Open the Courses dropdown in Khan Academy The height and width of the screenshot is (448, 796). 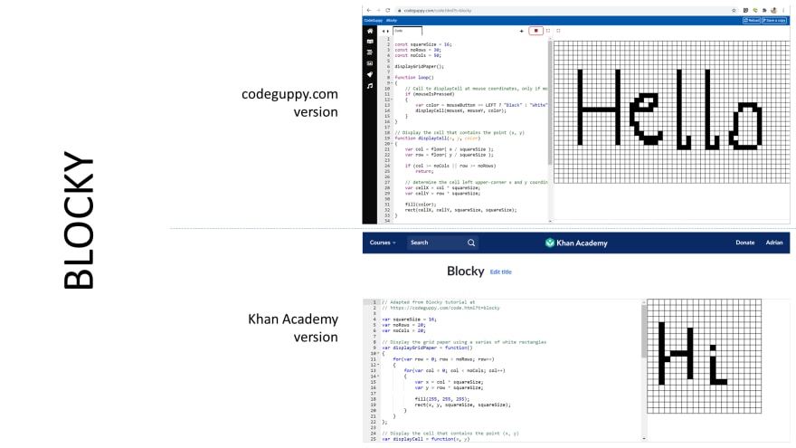(x=383, y=243)
